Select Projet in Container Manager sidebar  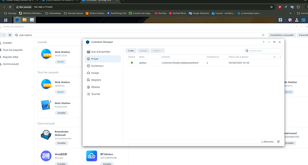103,59
